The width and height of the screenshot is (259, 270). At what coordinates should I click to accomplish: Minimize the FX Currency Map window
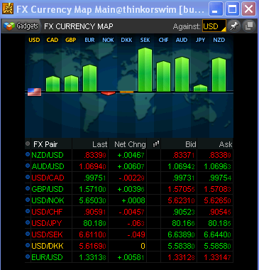[x=216, y=9]
